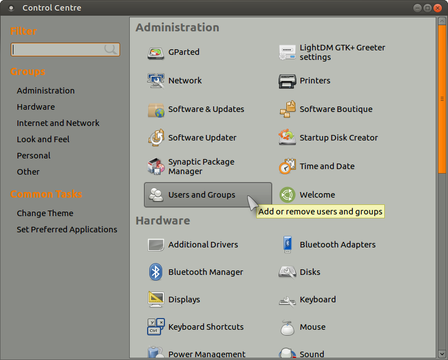Click the Software Updater label
This screenshot has width=448, height=360.
click(x=202, y=138)
